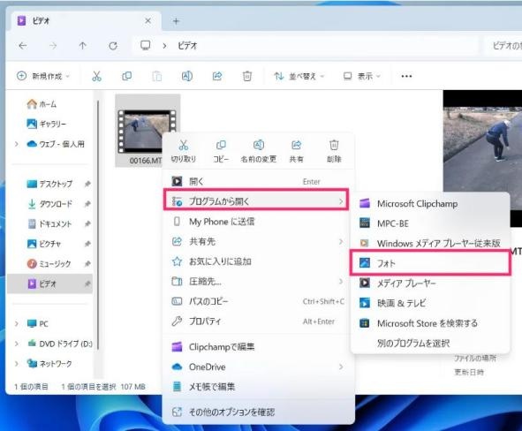Open the 表示 dropdown
522x431 pixels.
tap(361, 76)
